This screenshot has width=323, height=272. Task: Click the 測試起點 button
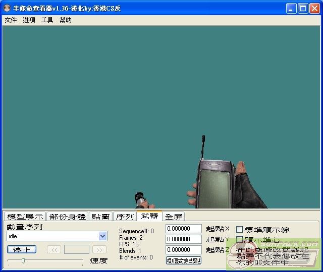click(184, 260)
